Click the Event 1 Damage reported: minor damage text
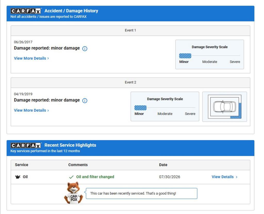 [47, 48]
